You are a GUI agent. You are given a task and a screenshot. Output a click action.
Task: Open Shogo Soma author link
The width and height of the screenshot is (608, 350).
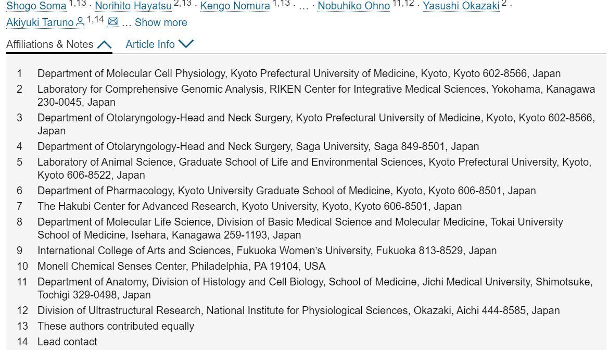tap(36, 6)
